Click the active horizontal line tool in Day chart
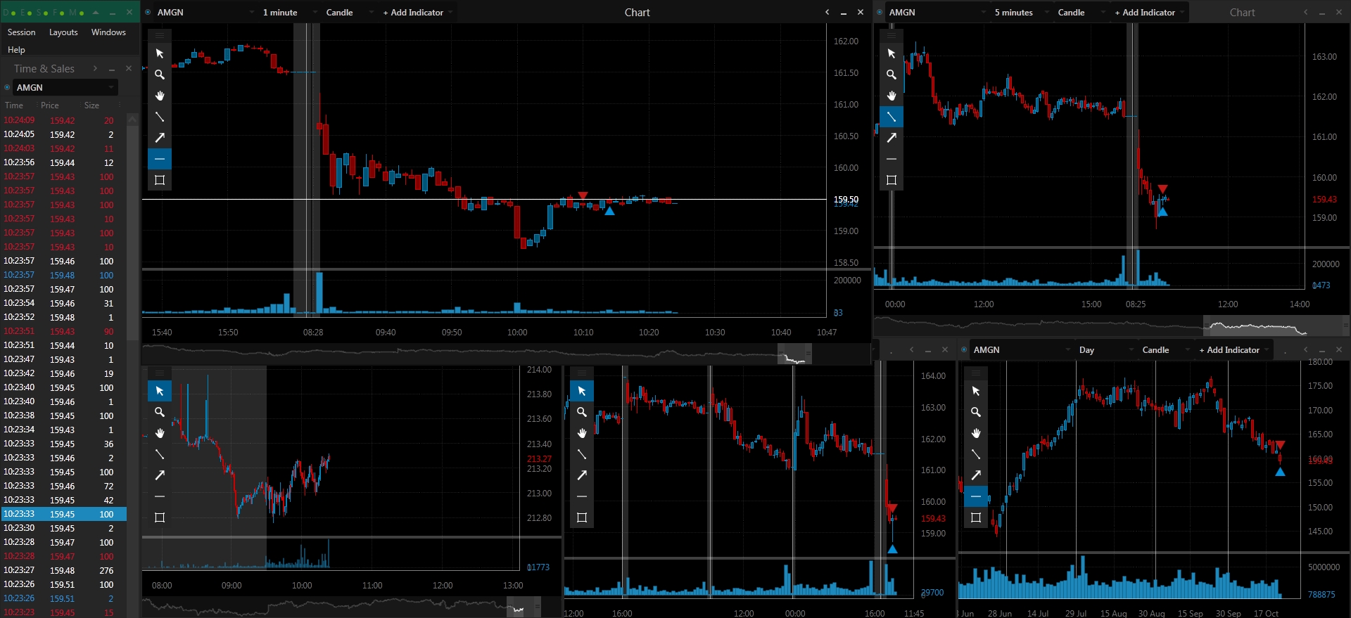Image resolution: width=1351 pixels, height=618 pixels. coord(976,496)
